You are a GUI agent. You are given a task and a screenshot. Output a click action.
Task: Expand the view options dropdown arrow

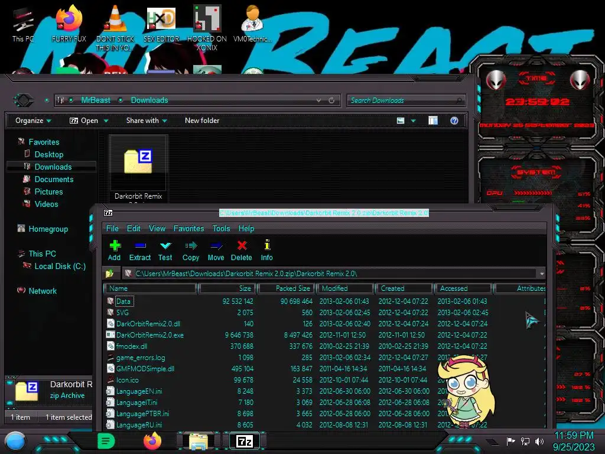pyautogui.click(x=413, y=121)
